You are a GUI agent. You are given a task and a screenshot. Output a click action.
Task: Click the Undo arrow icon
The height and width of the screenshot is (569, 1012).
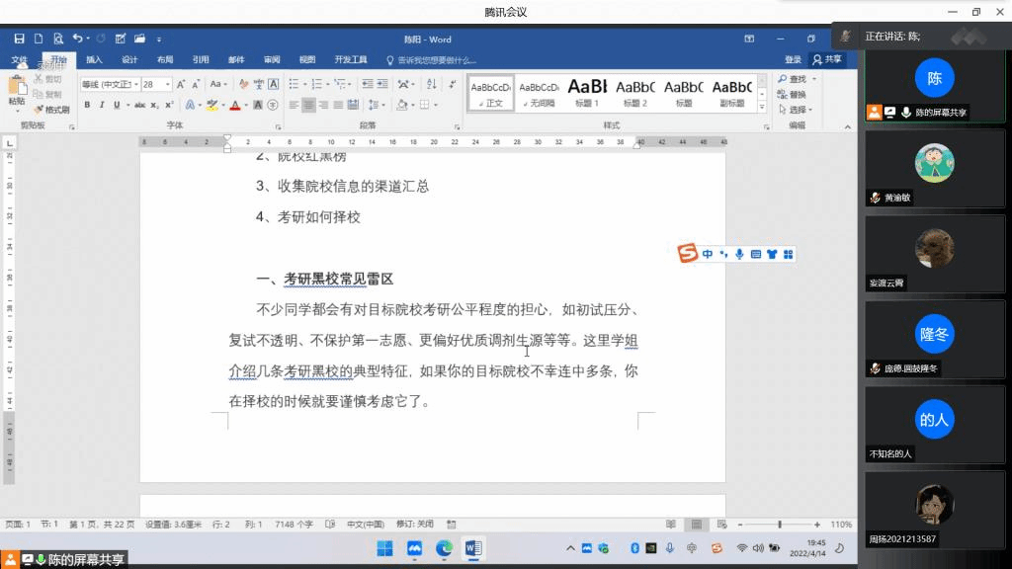point(77,40)
